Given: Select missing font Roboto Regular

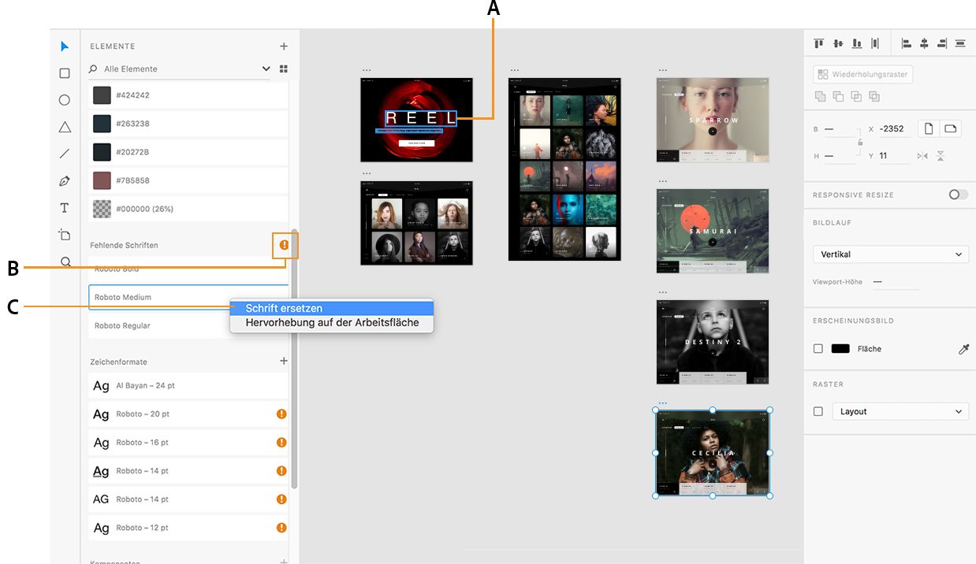Looking at the screenshot, I should (188, 325).
